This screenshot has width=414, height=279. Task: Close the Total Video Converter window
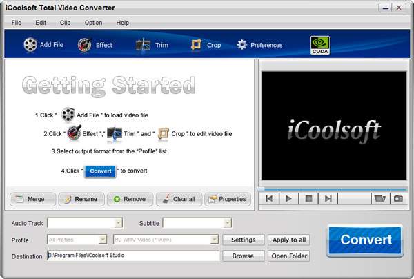399,8
